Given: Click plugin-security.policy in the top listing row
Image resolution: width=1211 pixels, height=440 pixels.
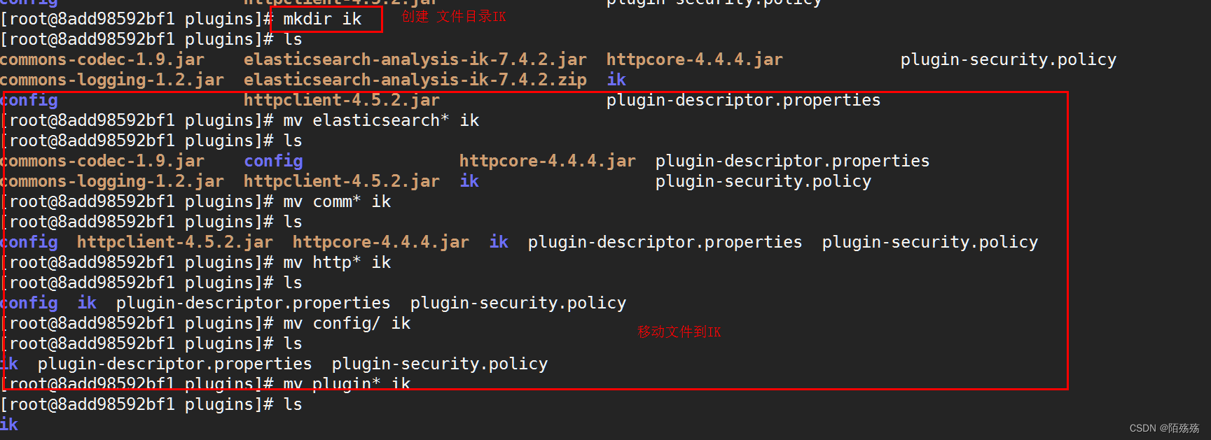Looking at the screenshot, I should (1009, 59).
